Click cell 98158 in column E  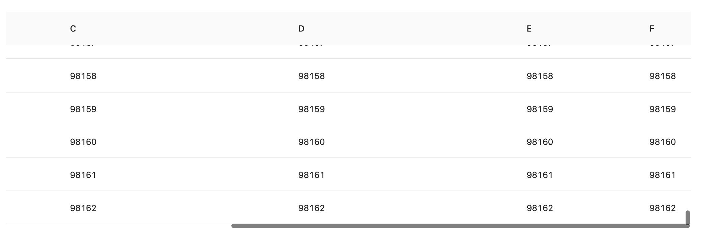tap(540, 76)
